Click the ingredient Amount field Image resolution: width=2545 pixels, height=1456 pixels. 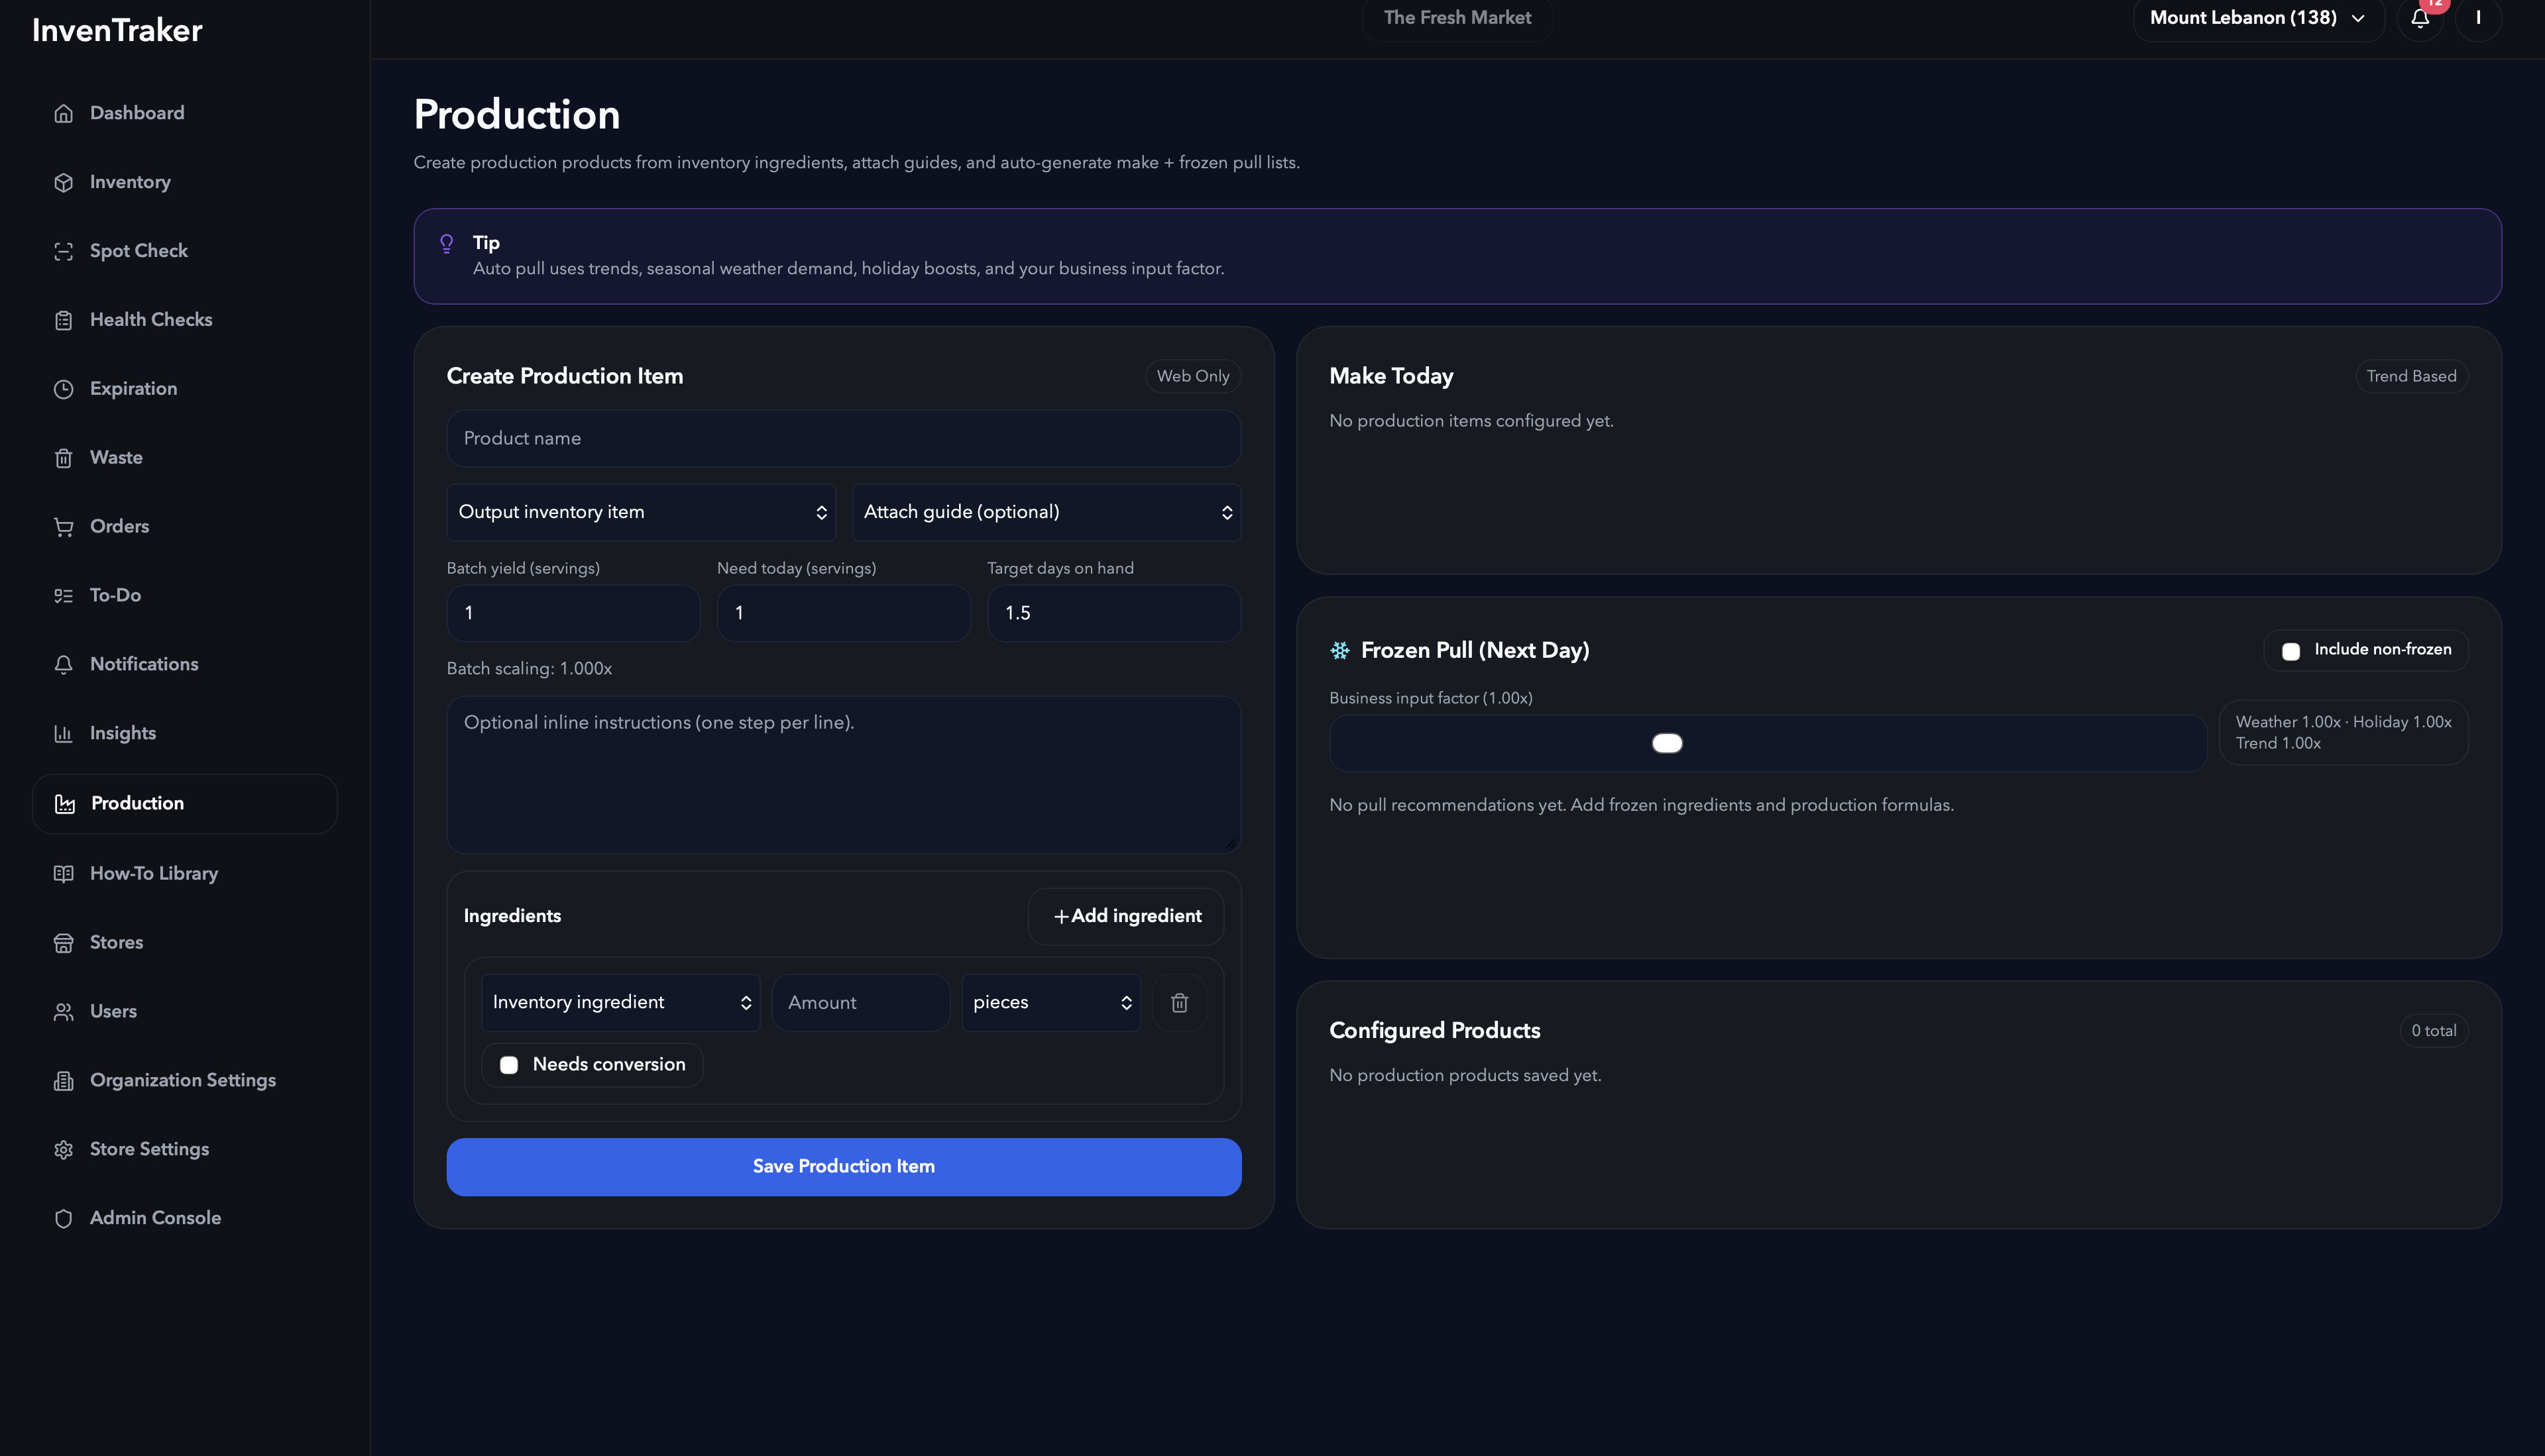[x=860, y=1003]
